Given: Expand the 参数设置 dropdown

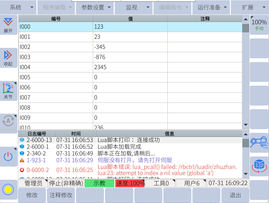Looking at the screenshot, I should point(96,7).
